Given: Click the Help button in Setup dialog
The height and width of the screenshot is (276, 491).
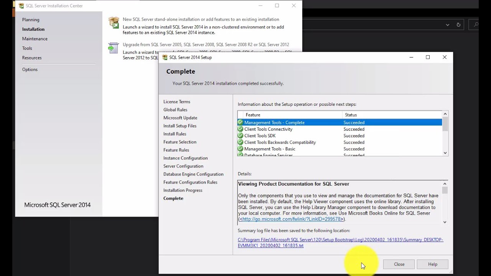Looking at the screenshot, I should pyautogui.click(x=433, y=264).
